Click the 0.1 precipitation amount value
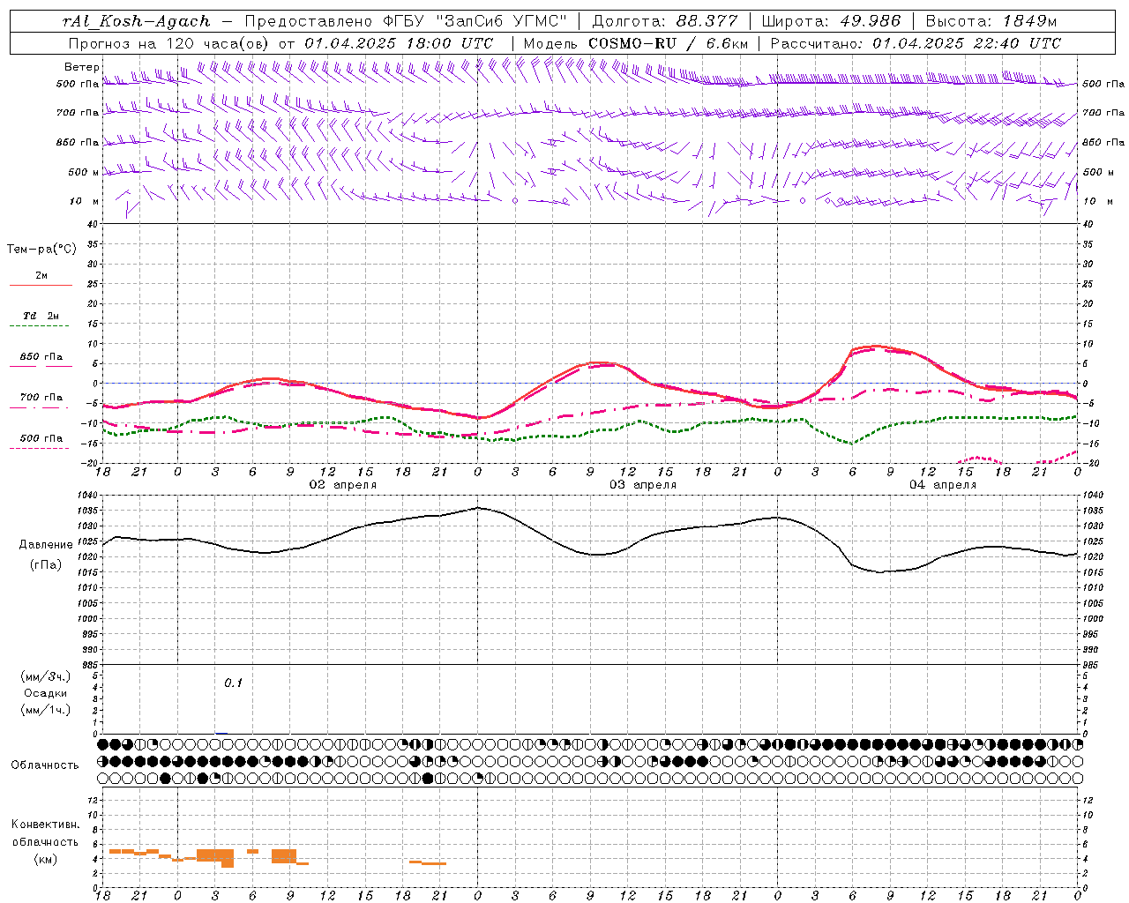 pyautogui.click(x=233, y=683)
